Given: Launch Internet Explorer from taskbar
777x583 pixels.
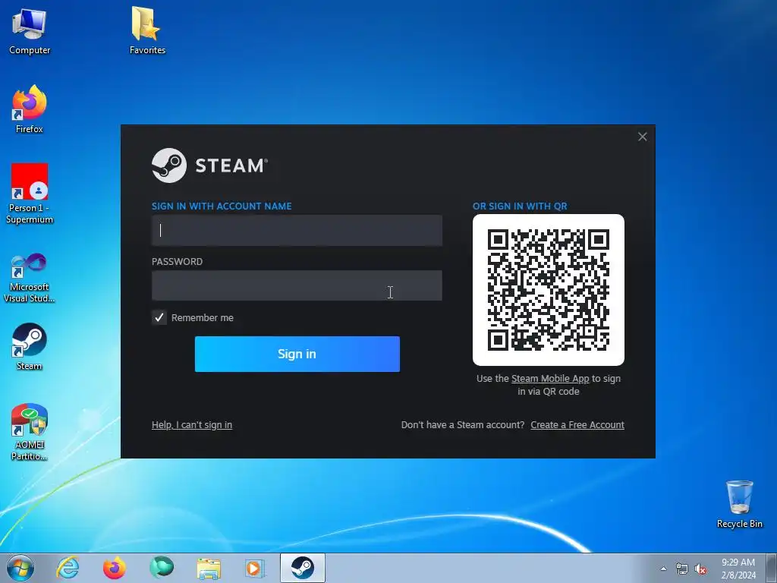Looking at the screenshot, I should click(68, 568).
